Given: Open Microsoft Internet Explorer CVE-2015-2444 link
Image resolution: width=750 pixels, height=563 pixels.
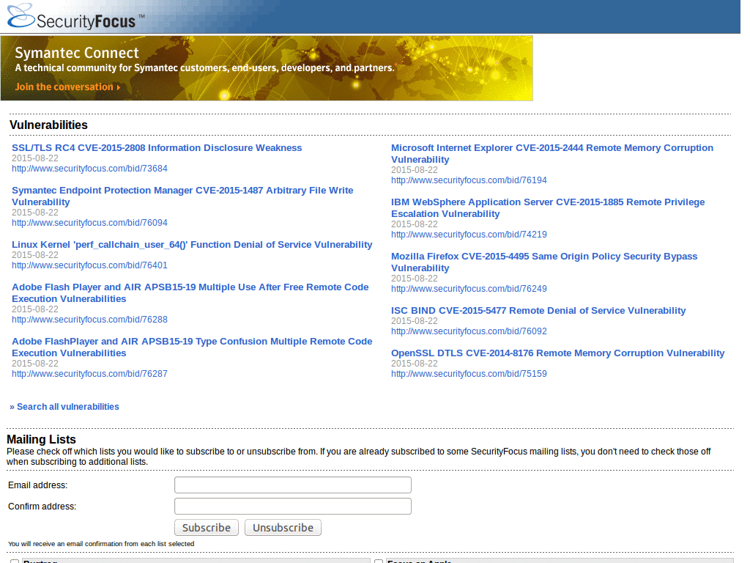Looking at the screenshot, I should click(x=552, y=154).
